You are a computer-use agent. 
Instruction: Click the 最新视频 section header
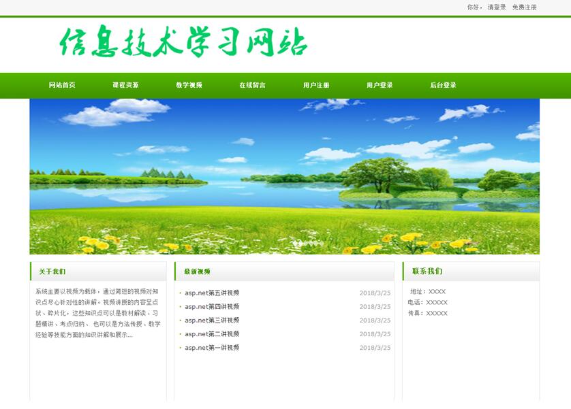197,272
